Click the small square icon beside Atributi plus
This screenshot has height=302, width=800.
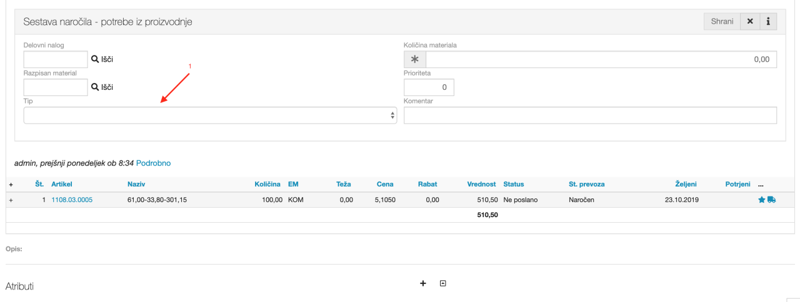[x=443, y=283]
